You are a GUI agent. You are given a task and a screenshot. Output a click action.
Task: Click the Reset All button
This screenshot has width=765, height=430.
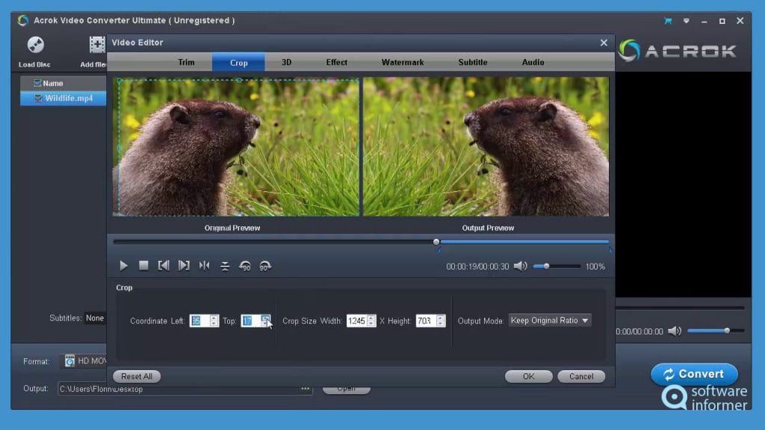coord(136,376)
